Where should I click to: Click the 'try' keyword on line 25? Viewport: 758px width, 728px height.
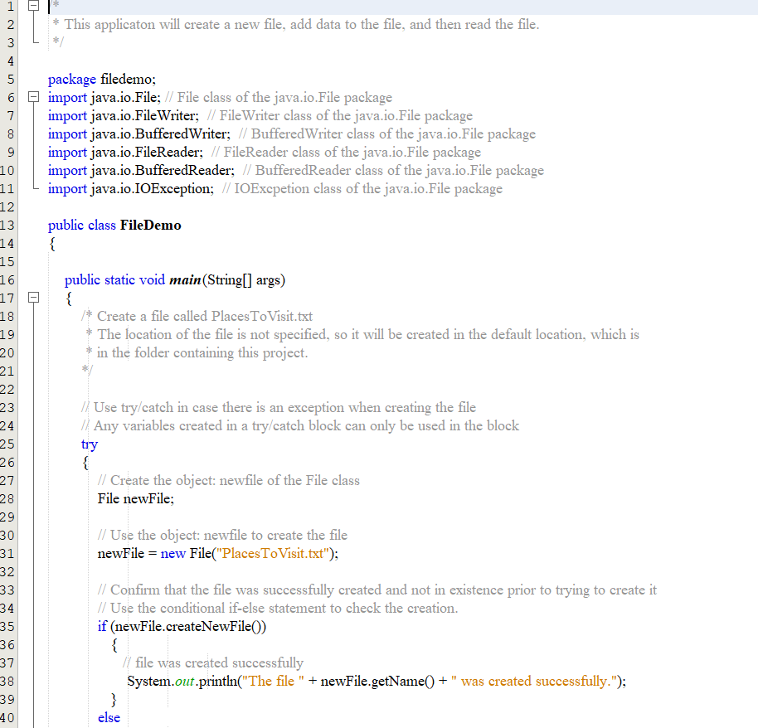pos(90,444)
